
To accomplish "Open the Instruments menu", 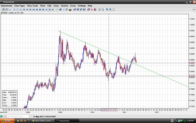I will pos(7,6).
